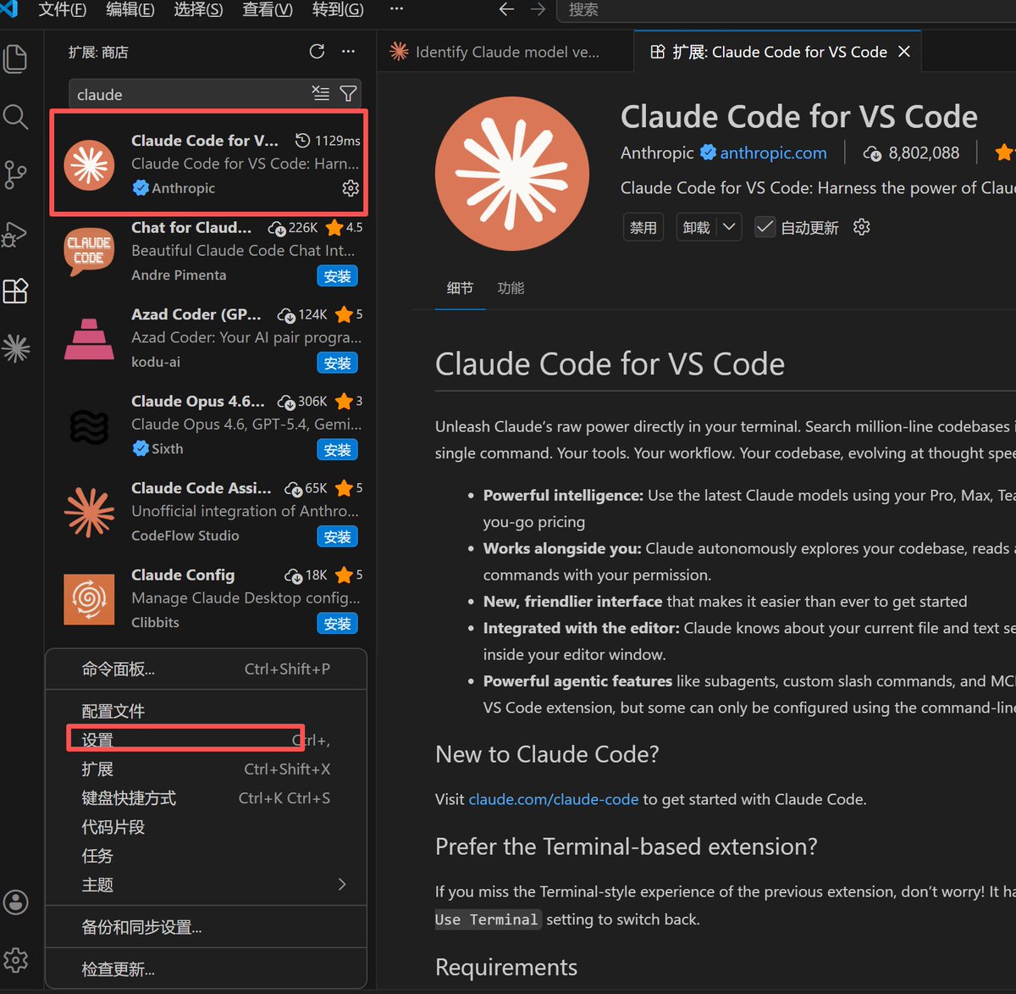
Task: Choose 扩展 from the manage menu
Action: pyautogui.click(x=206, y=769)
